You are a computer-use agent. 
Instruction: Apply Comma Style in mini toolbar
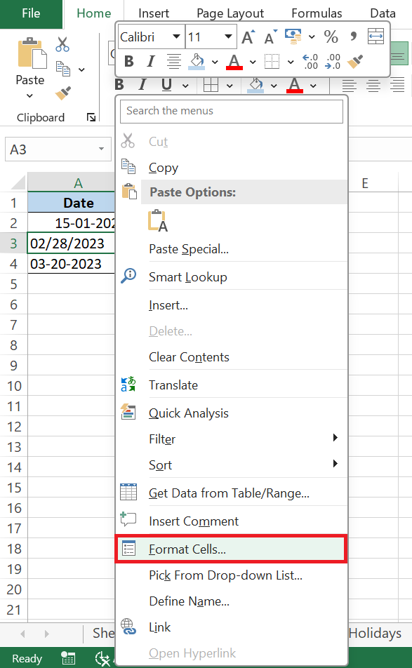point(353,36)
